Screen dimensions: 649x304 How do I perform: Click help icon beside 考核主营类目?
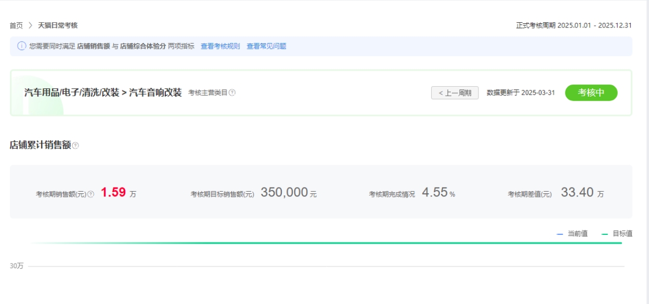coord(232,93)
